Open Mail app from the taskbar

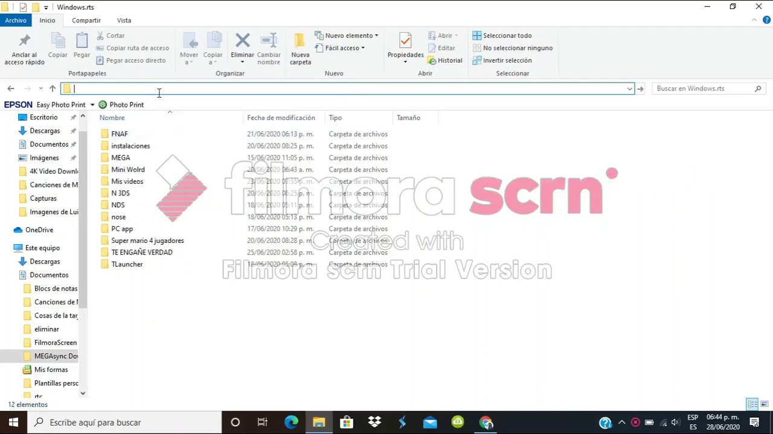pos(430,423)
